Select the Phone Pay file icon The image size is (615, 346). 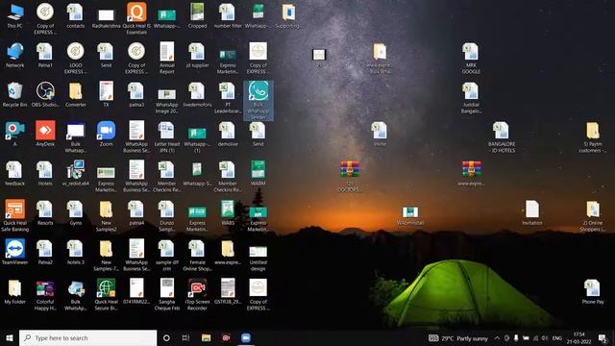593,291
